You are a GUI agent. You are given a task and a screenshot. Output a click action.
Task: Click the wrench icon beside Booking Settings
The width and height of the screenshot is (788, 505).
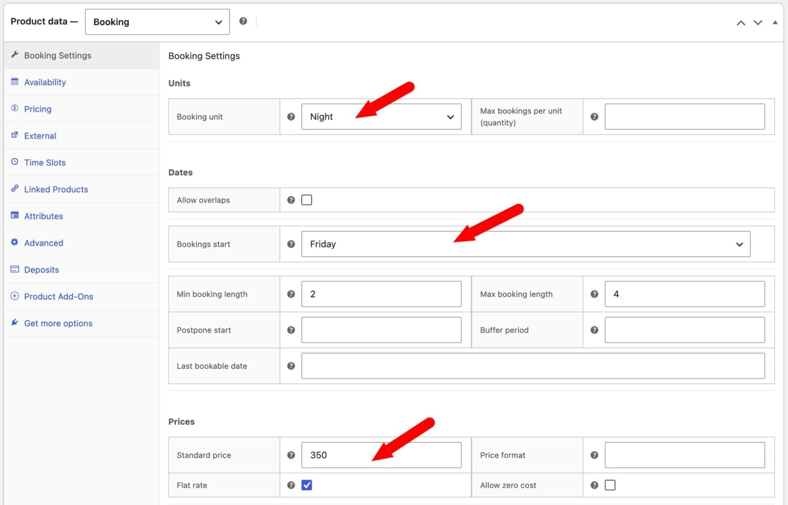tap(15, 55)
